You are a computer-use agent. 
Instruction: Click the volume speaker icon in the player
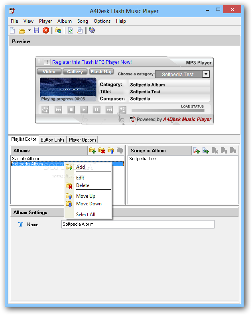[122, 110]
